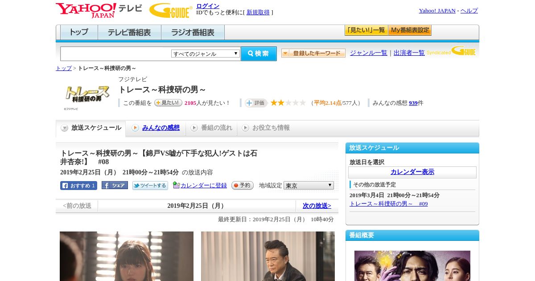Click the episode #08 title heading
The image size is (535, 281).
click(x=159, y=157)
